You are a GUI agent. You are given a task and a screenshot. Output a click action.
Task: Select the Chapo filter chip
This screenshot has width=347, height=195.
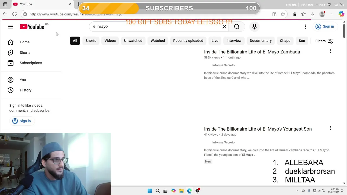(285, 41)
